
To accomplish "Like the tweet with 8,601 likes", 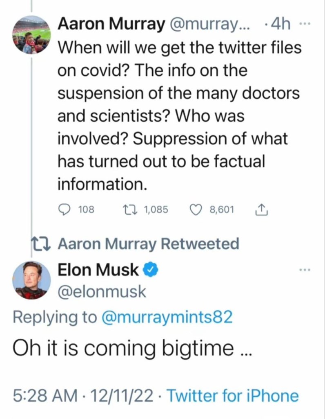I will (x=197, y=210).
